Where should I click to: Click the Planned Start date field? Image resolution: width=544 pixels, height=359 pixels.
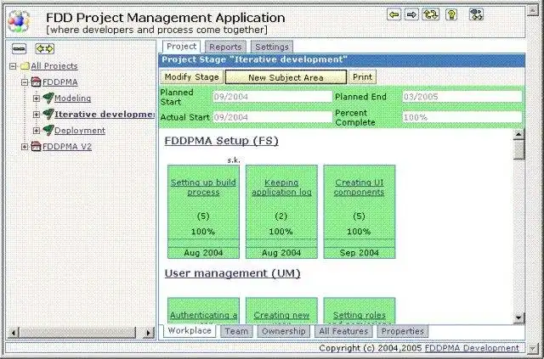[273, 97]
